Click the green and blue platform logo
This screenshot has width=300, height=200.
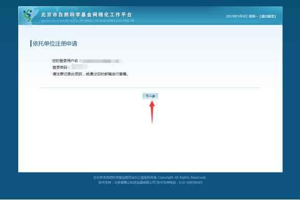coord(28,16)
